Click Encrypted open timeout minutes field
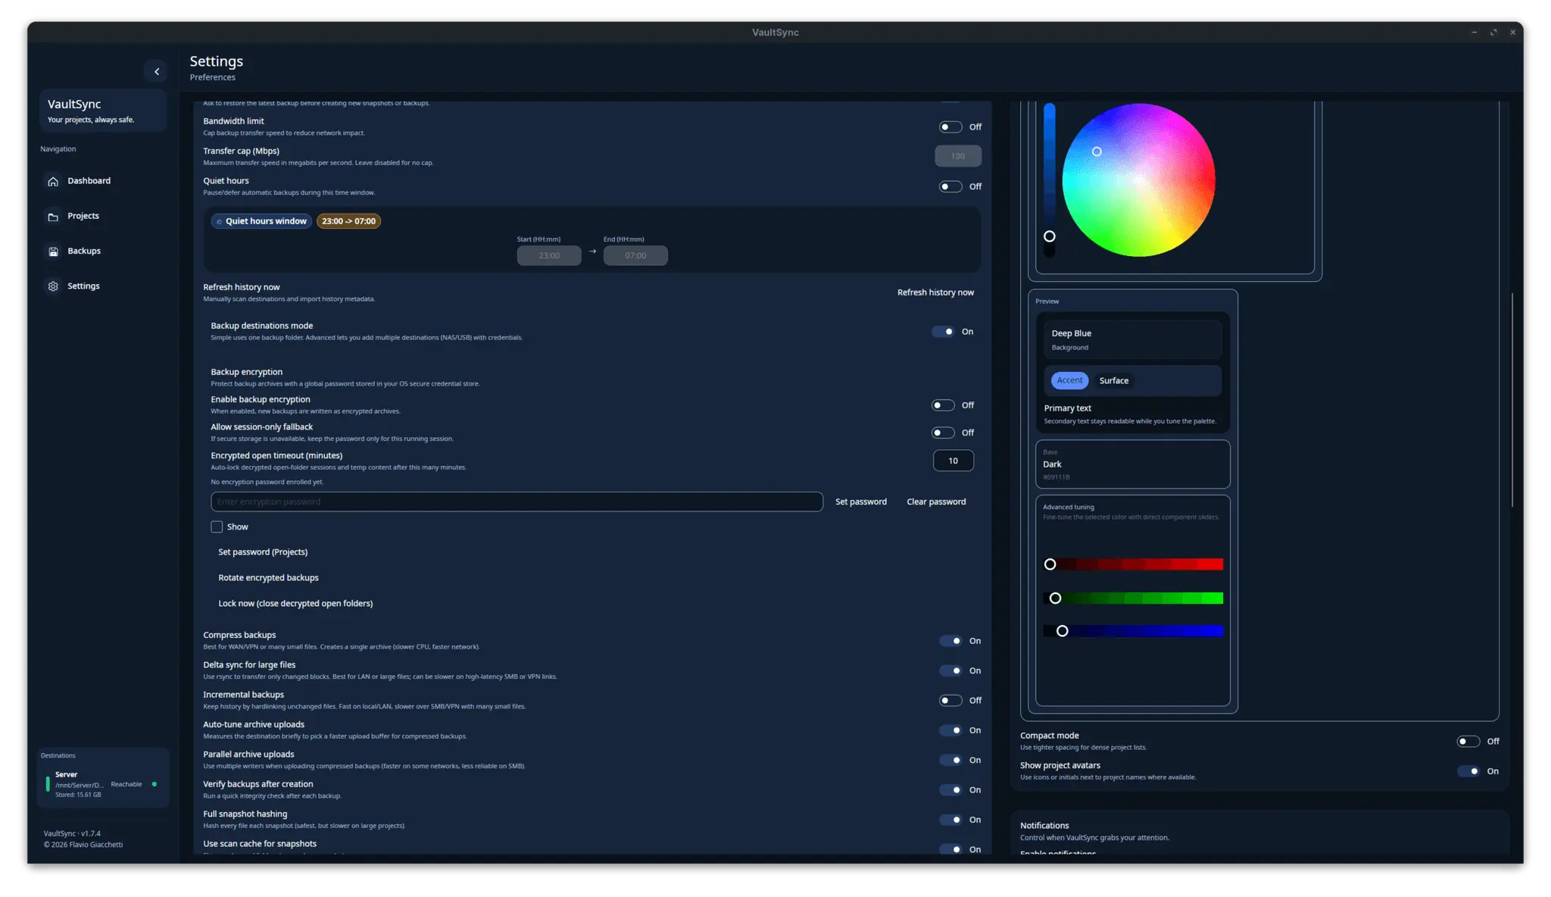Image resolution: width=1551 pixels, height=897 pixels. click(x=953, y=461)
